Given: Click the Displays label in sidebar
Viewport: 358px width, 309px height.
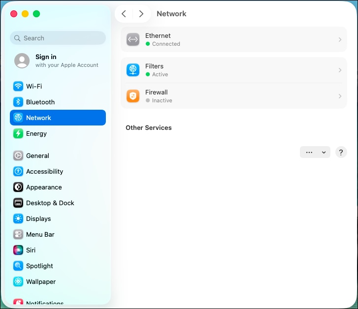Looking at the screenshot, I should point(38,218).
